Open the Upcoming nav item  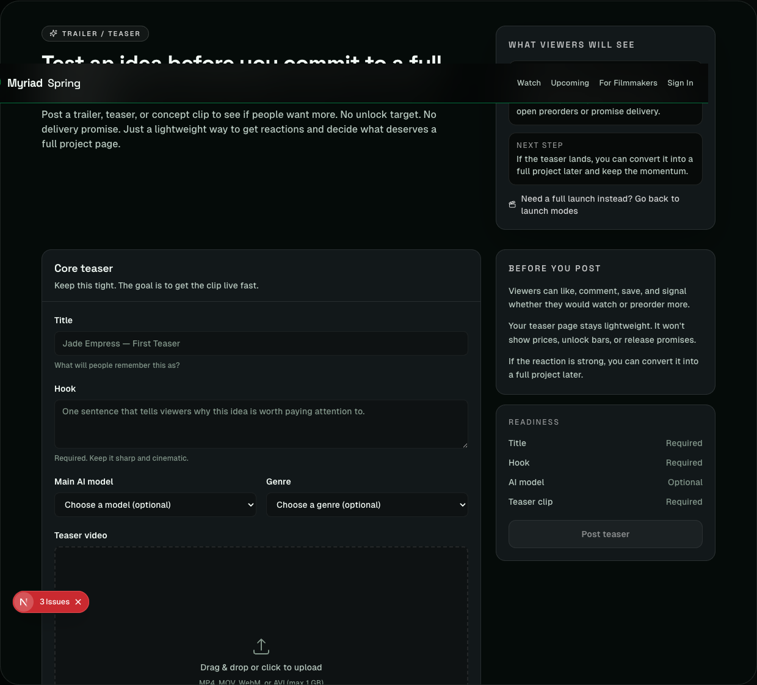570,83
